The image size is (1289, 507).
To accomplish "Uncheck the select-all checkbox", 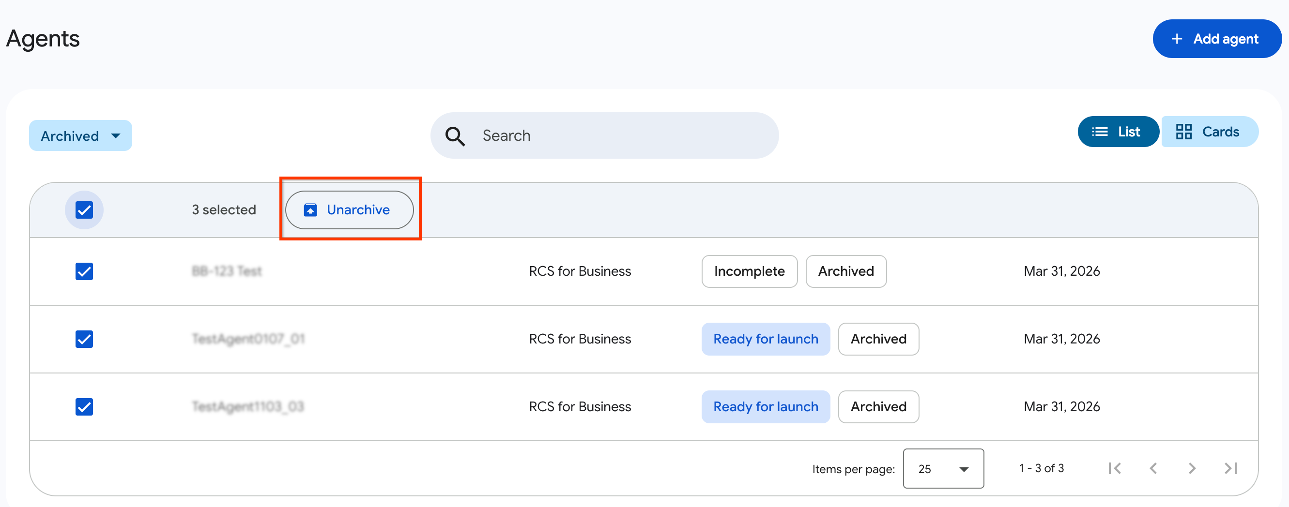I will coord(84,209).
